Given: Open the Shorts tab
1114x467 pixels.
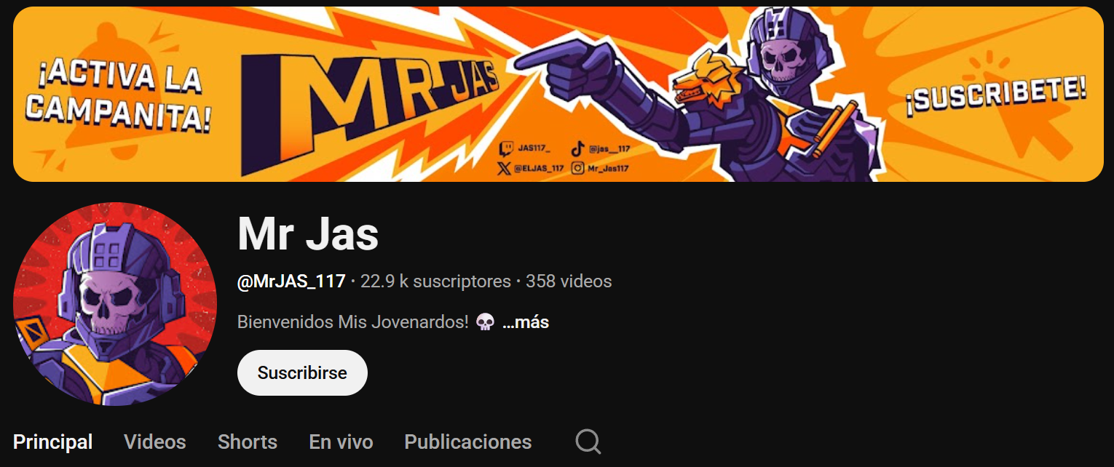Looking at the screenshot, I should click(248, 442).
